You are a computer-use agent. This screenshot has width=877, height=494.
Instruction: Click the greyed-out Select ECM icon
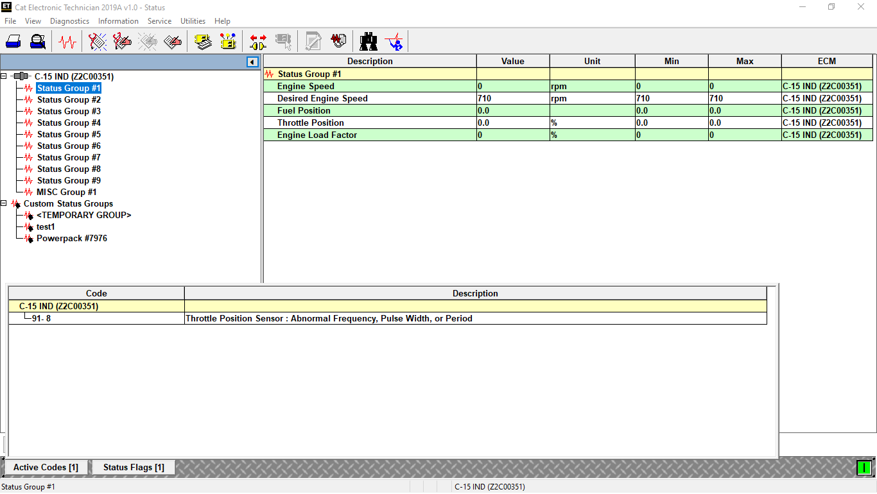click(x=283, y=42)
